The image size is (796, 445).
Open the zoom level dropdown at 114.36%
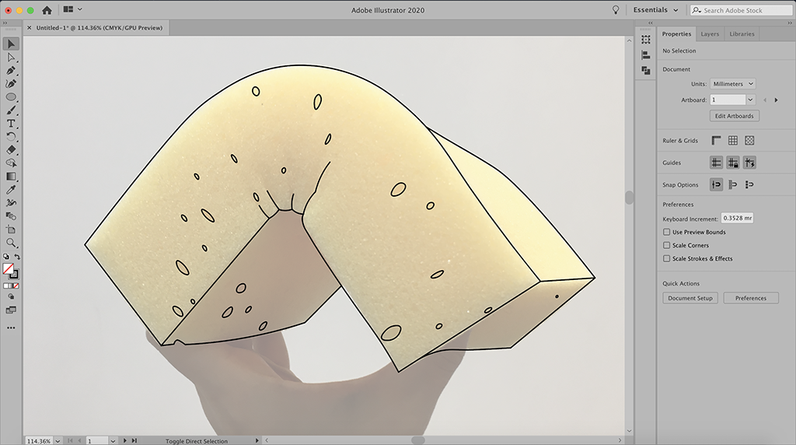pos(56,441)
